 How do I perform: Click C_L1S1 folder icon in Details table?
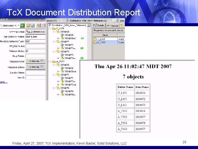[x=95, y=39]
